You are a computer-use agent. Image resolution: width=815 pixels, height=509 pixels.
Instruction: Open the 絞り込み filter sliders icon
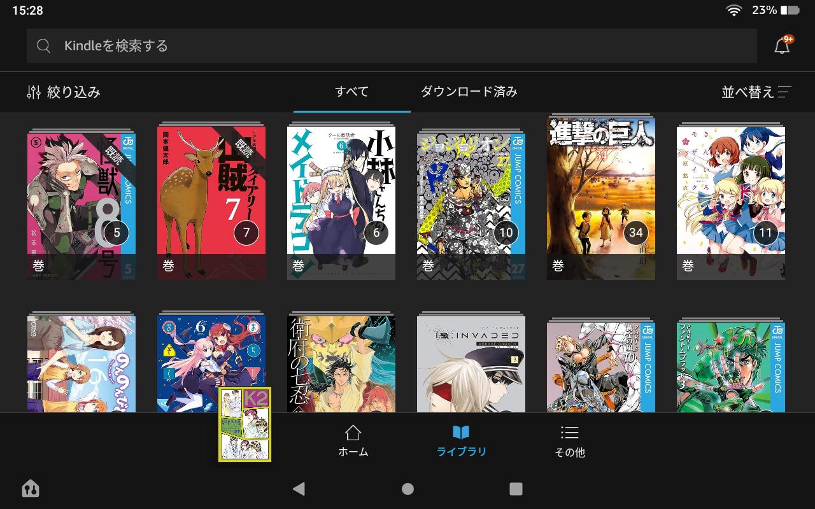pyautogui.click(x=34, y=92)
